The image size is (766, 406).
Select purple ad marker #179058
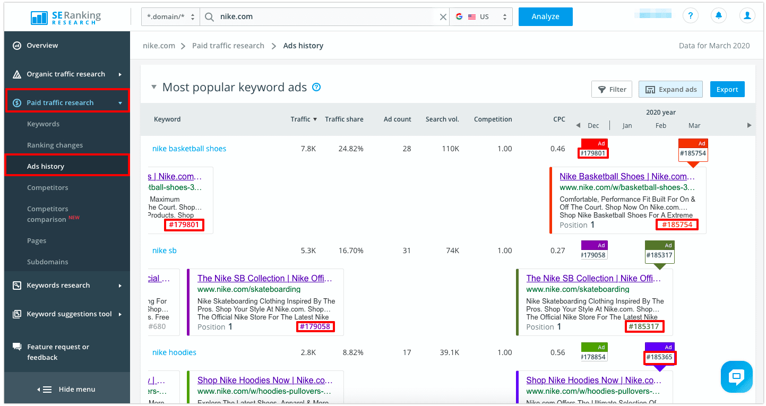click(594, 250)
